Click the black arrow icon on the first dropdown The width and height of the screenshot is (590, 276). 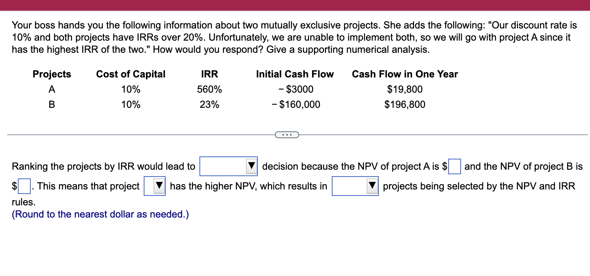(x=251, y=166)
